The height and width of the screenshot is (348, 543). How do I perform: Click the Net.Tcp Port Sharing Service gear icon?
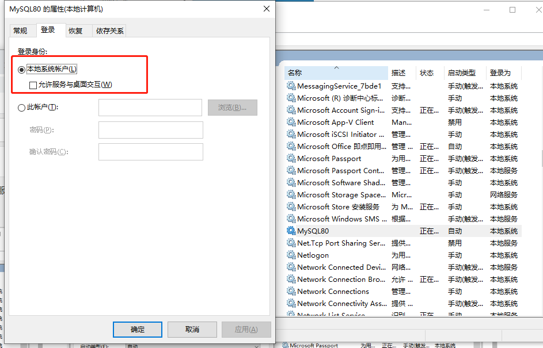tap(290, 243)
